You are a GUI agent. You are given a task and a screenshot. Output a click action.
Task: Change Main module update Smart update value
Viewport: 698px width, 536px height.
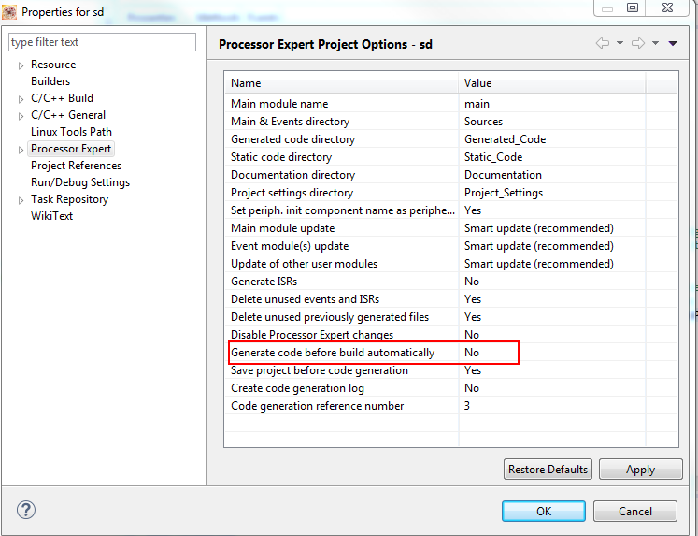[552, 228]
